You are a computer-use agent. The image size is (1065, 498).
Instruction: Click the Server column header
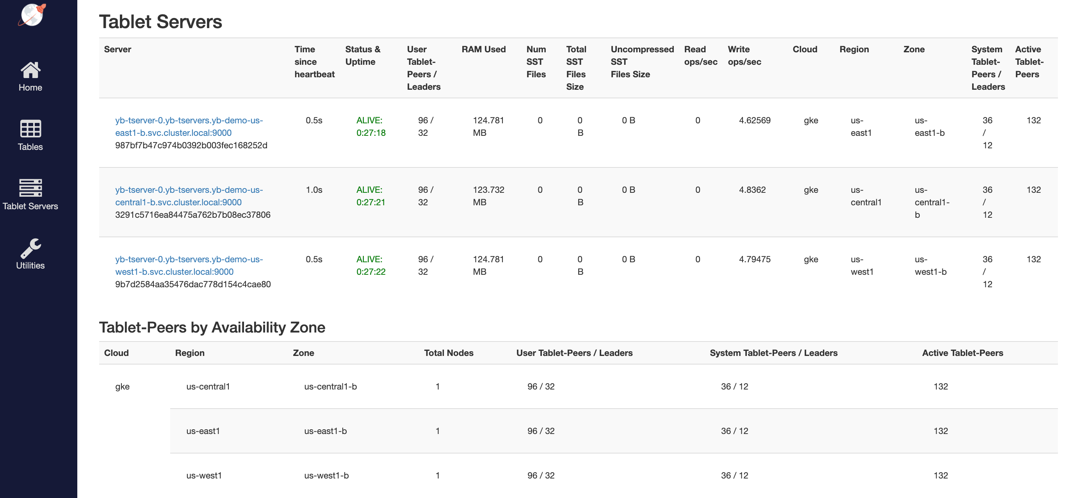(x=118, y=49)
